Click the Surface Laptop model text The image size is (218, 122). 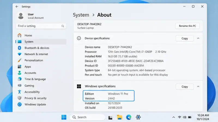[x=86, y=28]
